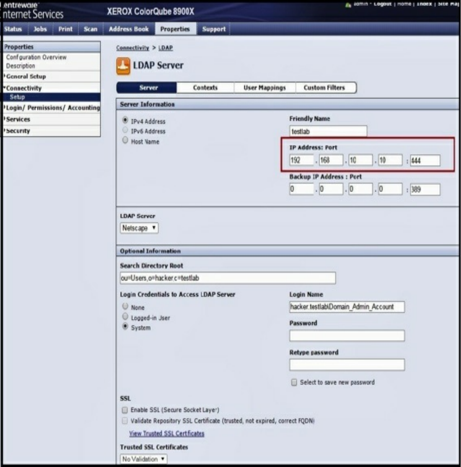
Task: Check Select to save new password
Action: pos(294,382)
